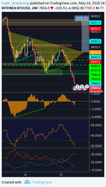Click the 30.0000 ADX axis value
The height and width of the screenshot is (187, 106).
(x=96, y=154)
